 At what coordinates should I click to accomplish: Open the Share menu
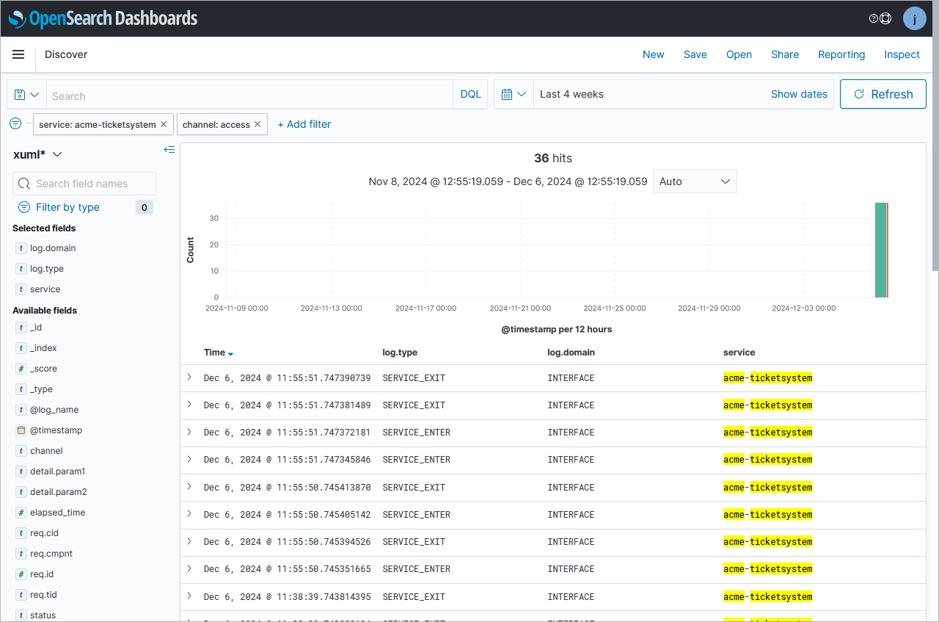(785, 54)
